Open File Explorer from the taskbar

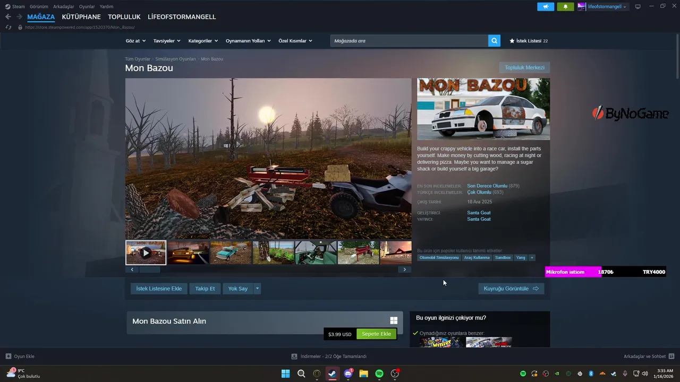click(x=363, y=374)
